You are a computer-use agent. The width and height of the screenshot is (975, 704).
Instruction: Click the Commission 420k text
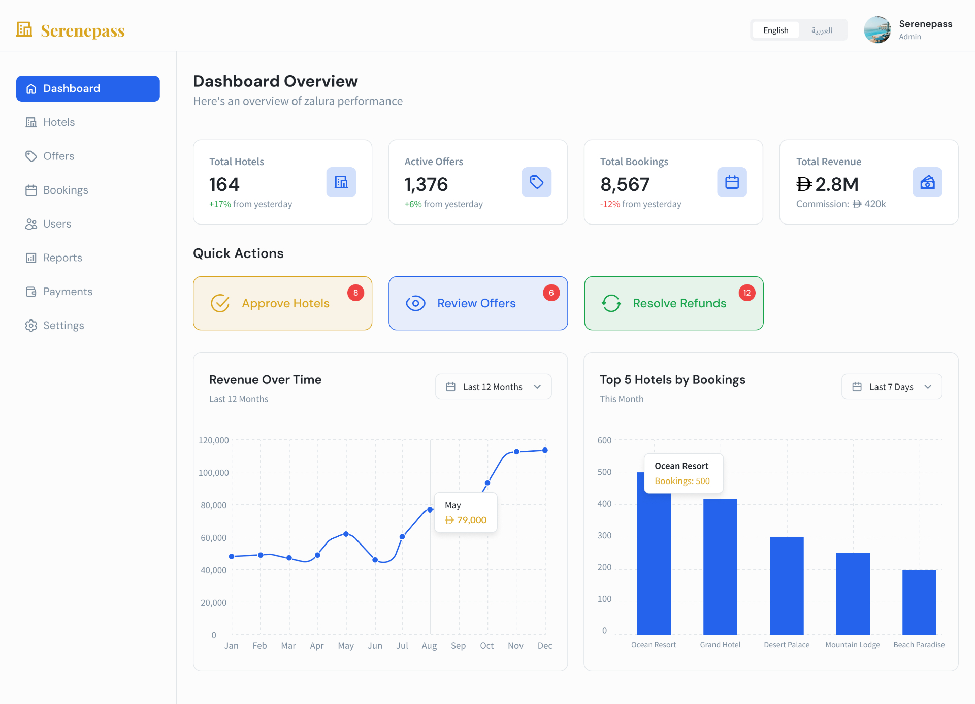[841, 204]
